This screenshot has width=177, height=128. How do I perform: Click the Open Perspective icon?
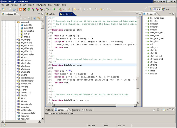click(151, 9)
